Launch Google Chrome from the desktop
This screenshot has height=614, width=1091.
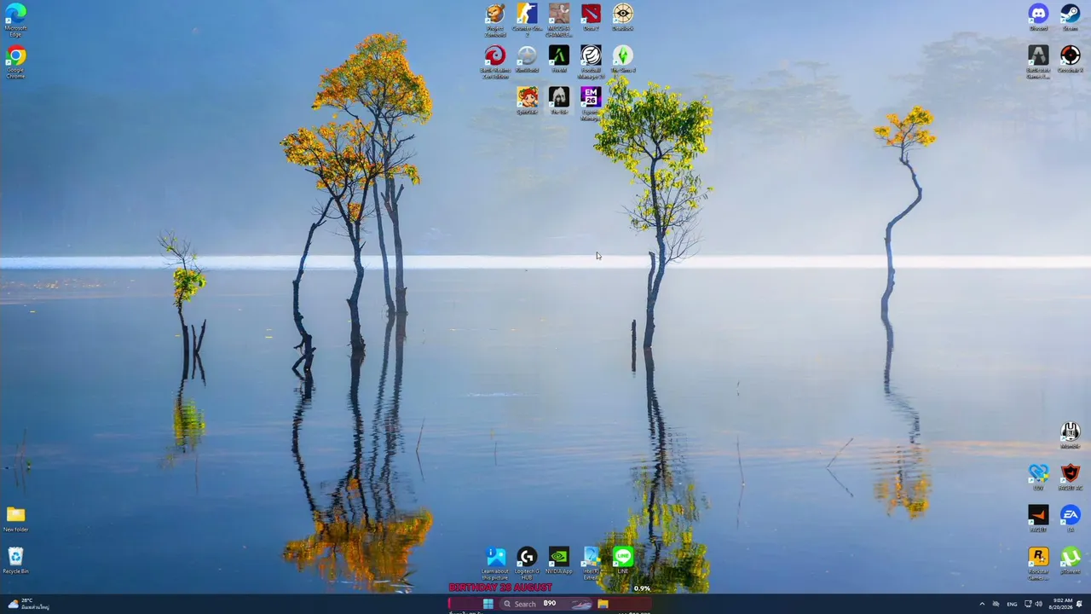(15, 62)
